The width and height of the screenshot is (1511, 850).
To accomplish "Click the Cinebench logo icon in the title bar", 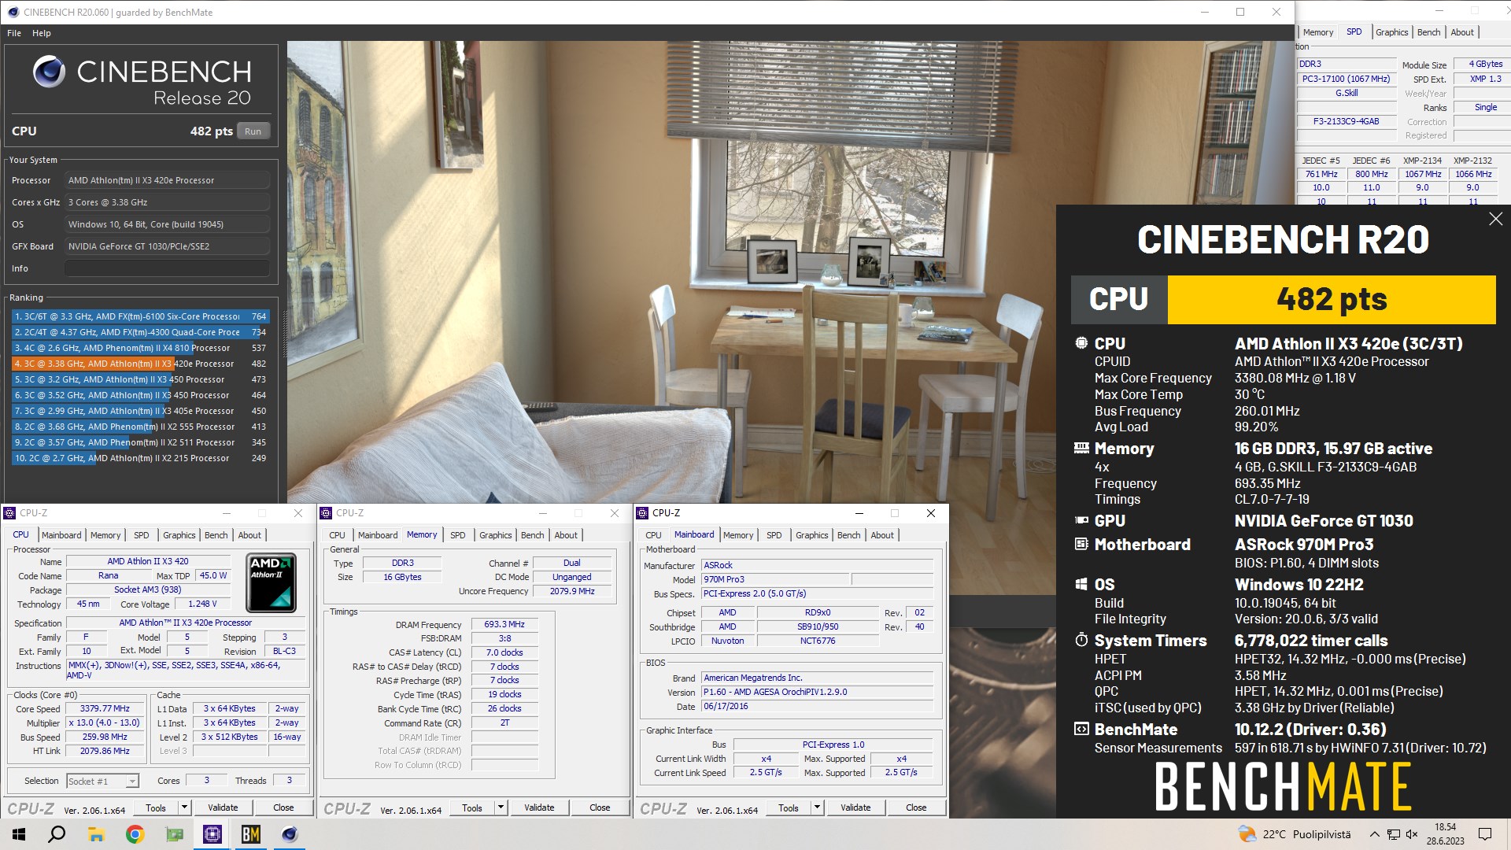I will pos(13,12).
